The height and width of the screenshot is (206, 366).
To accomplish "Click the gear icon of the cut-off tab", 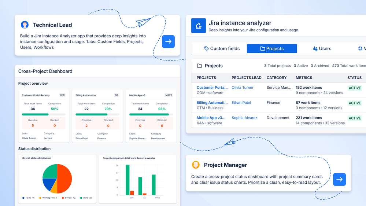I will tap(360, 49).
